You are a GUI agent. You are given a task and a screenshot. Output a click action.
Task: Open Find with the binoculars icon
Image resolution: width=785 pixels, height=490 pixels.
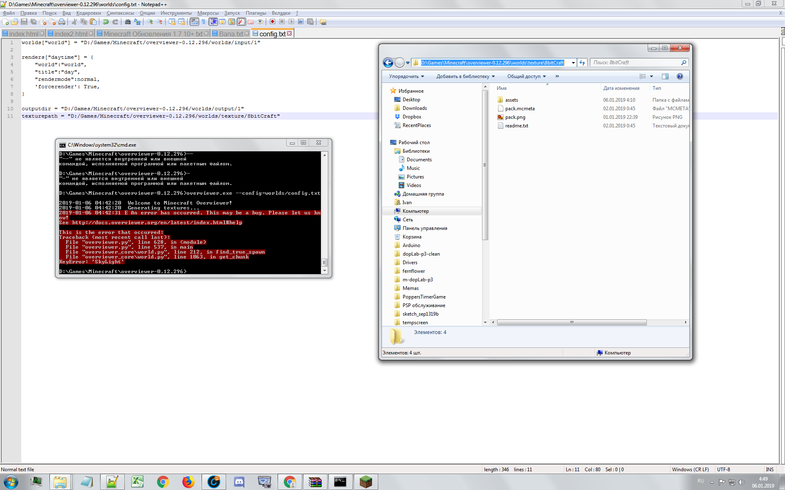point(128,22)
